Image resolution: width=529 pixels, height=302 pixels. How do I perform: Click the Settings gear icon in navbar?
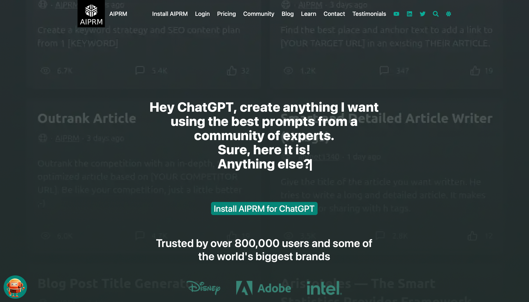click(x=448, y=14)
